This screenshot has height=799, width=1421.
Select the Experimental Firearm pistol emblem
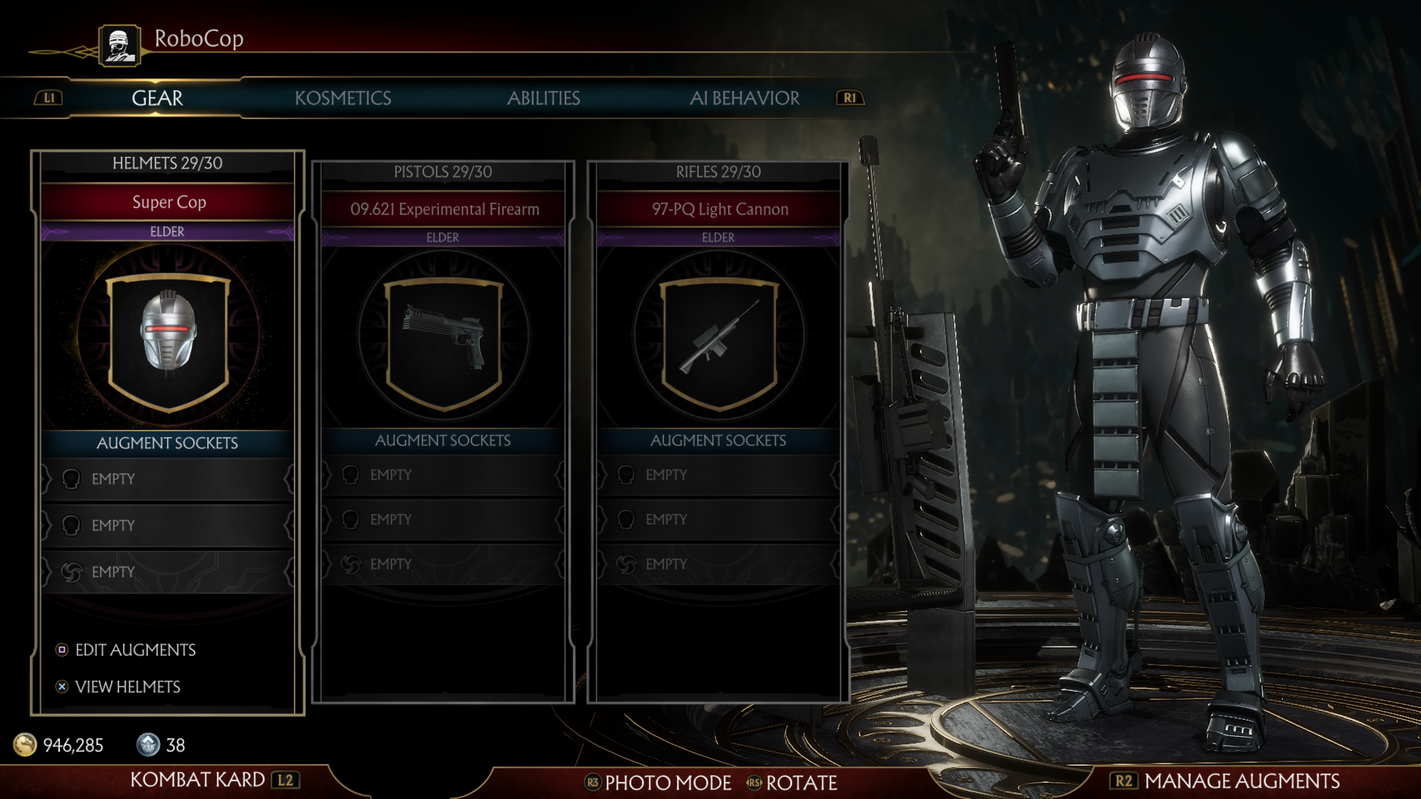[x=444, y=343]
